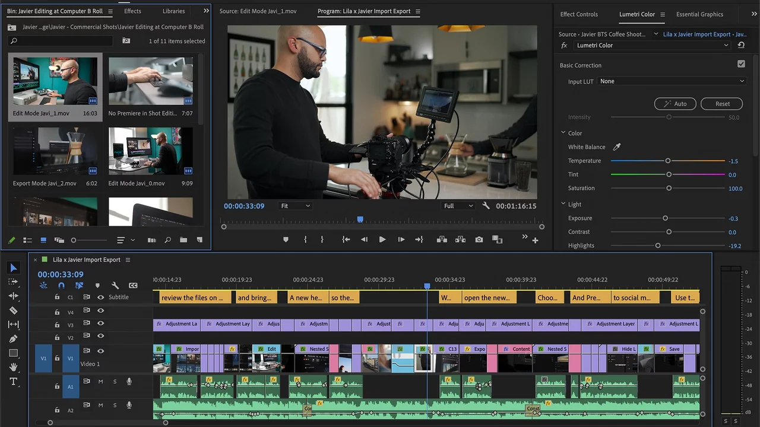
Task: Solo the A2 audio track
Action: tap(115, 405)
